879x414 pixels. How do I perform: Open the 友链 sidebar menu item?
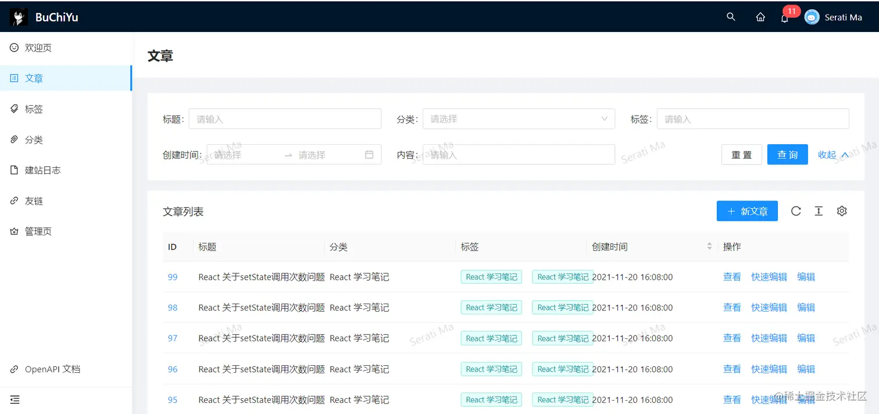(x=66, y=201)
